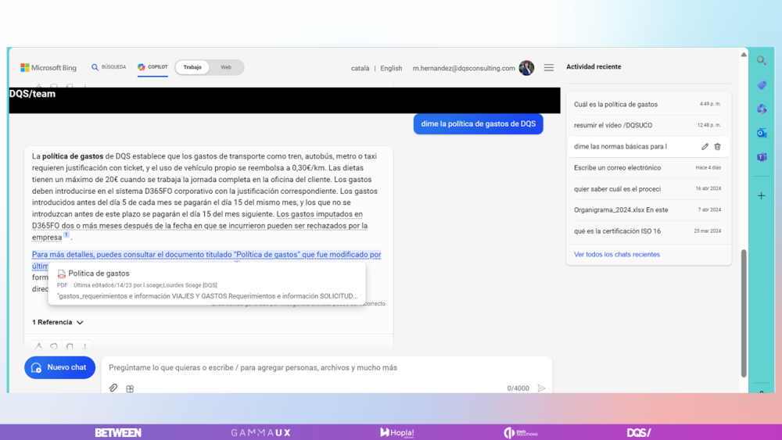The image size is (782, 440).
Task: Click the thumbs up icon under the response
Action: tap(38, 345)
